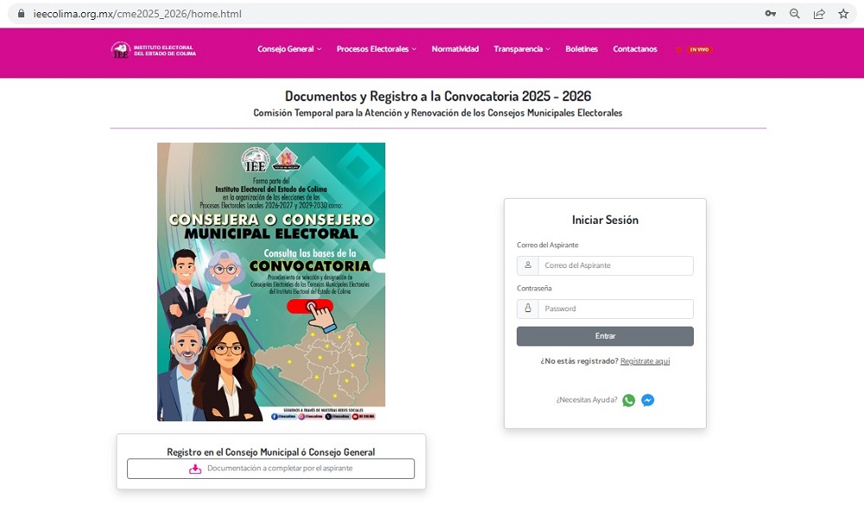Screen dimensions: 864x517
Task: Click the upload icon on Documentación button
Action: [x=194, y=469]
